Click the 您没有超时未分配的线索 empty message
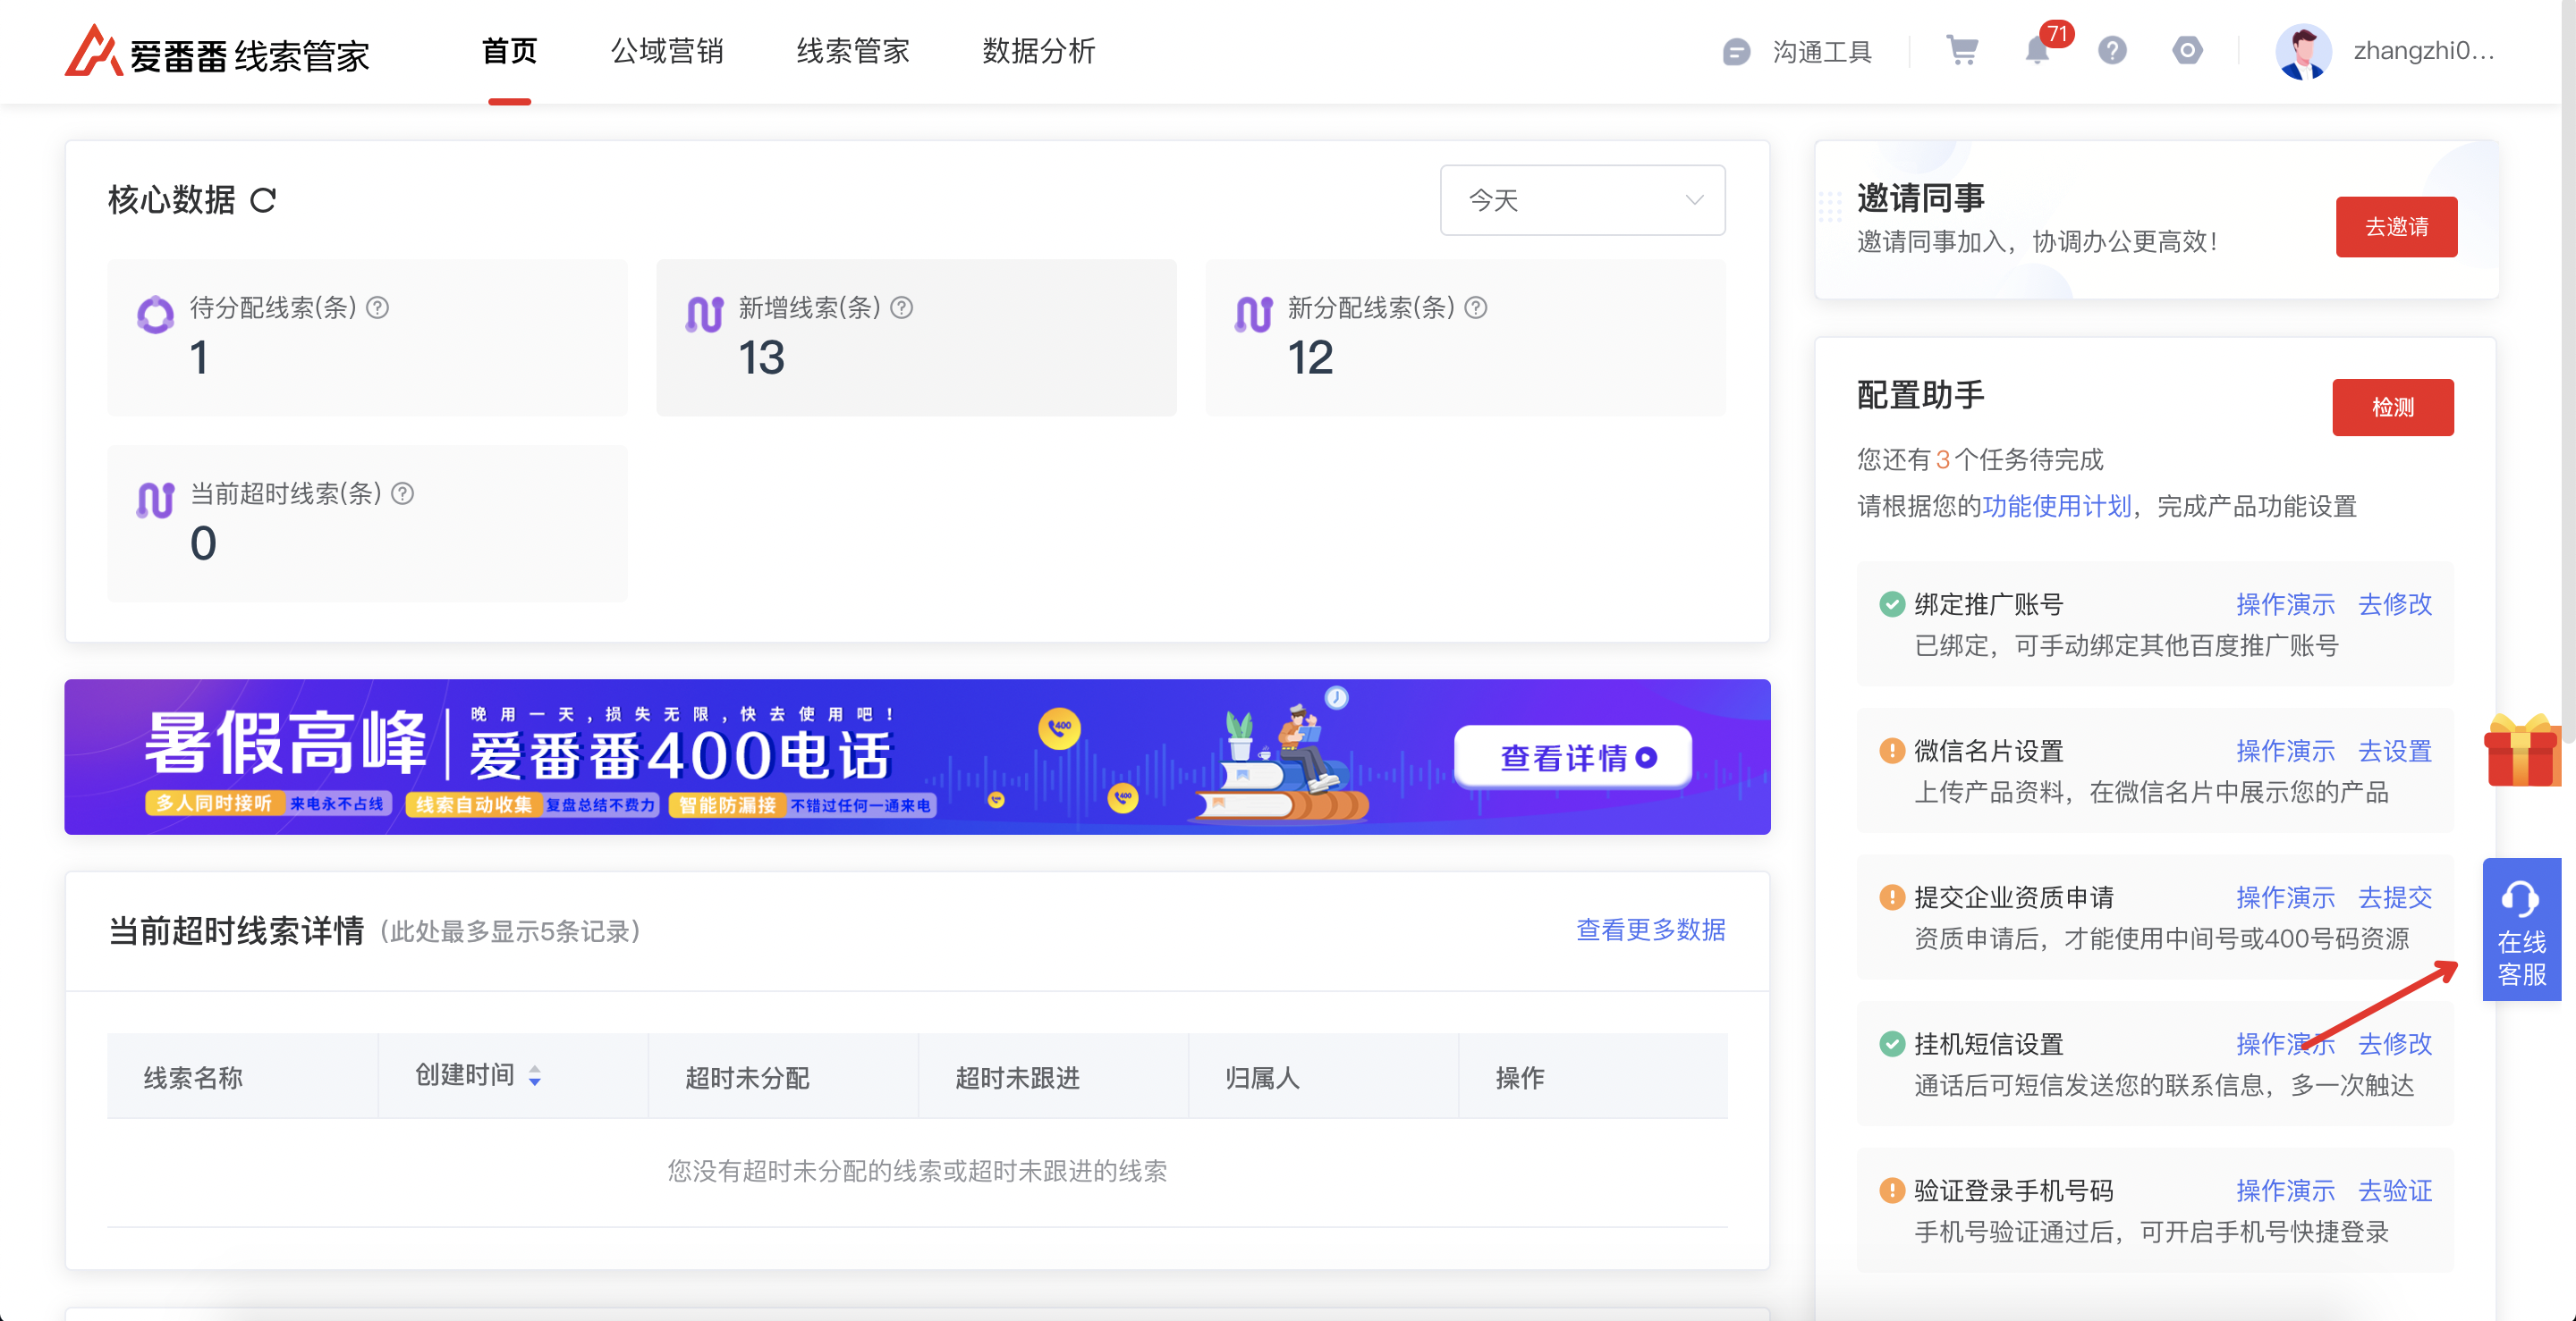 click(917, 1171)
